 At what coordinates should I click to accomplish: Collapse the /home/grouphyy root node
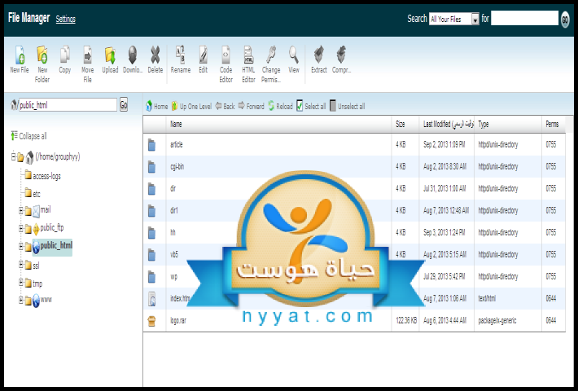coord(13,157)
